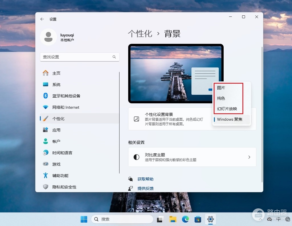Click the half-circle contrast icon
Screen dimensions: 292x226
[136, 157]
